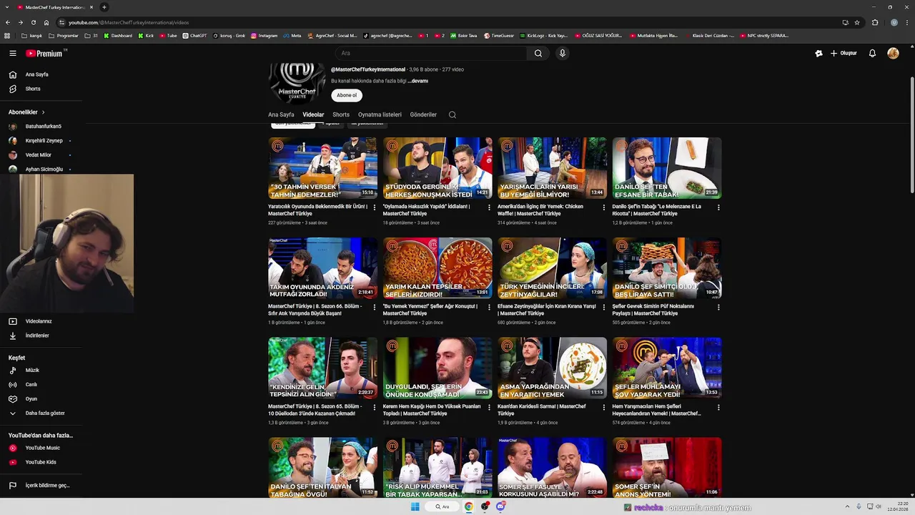The height and width of the screenshot is (515, 915).
Task: Open the YouTube hamburger guide menu
Action: [x=12, y=53]
